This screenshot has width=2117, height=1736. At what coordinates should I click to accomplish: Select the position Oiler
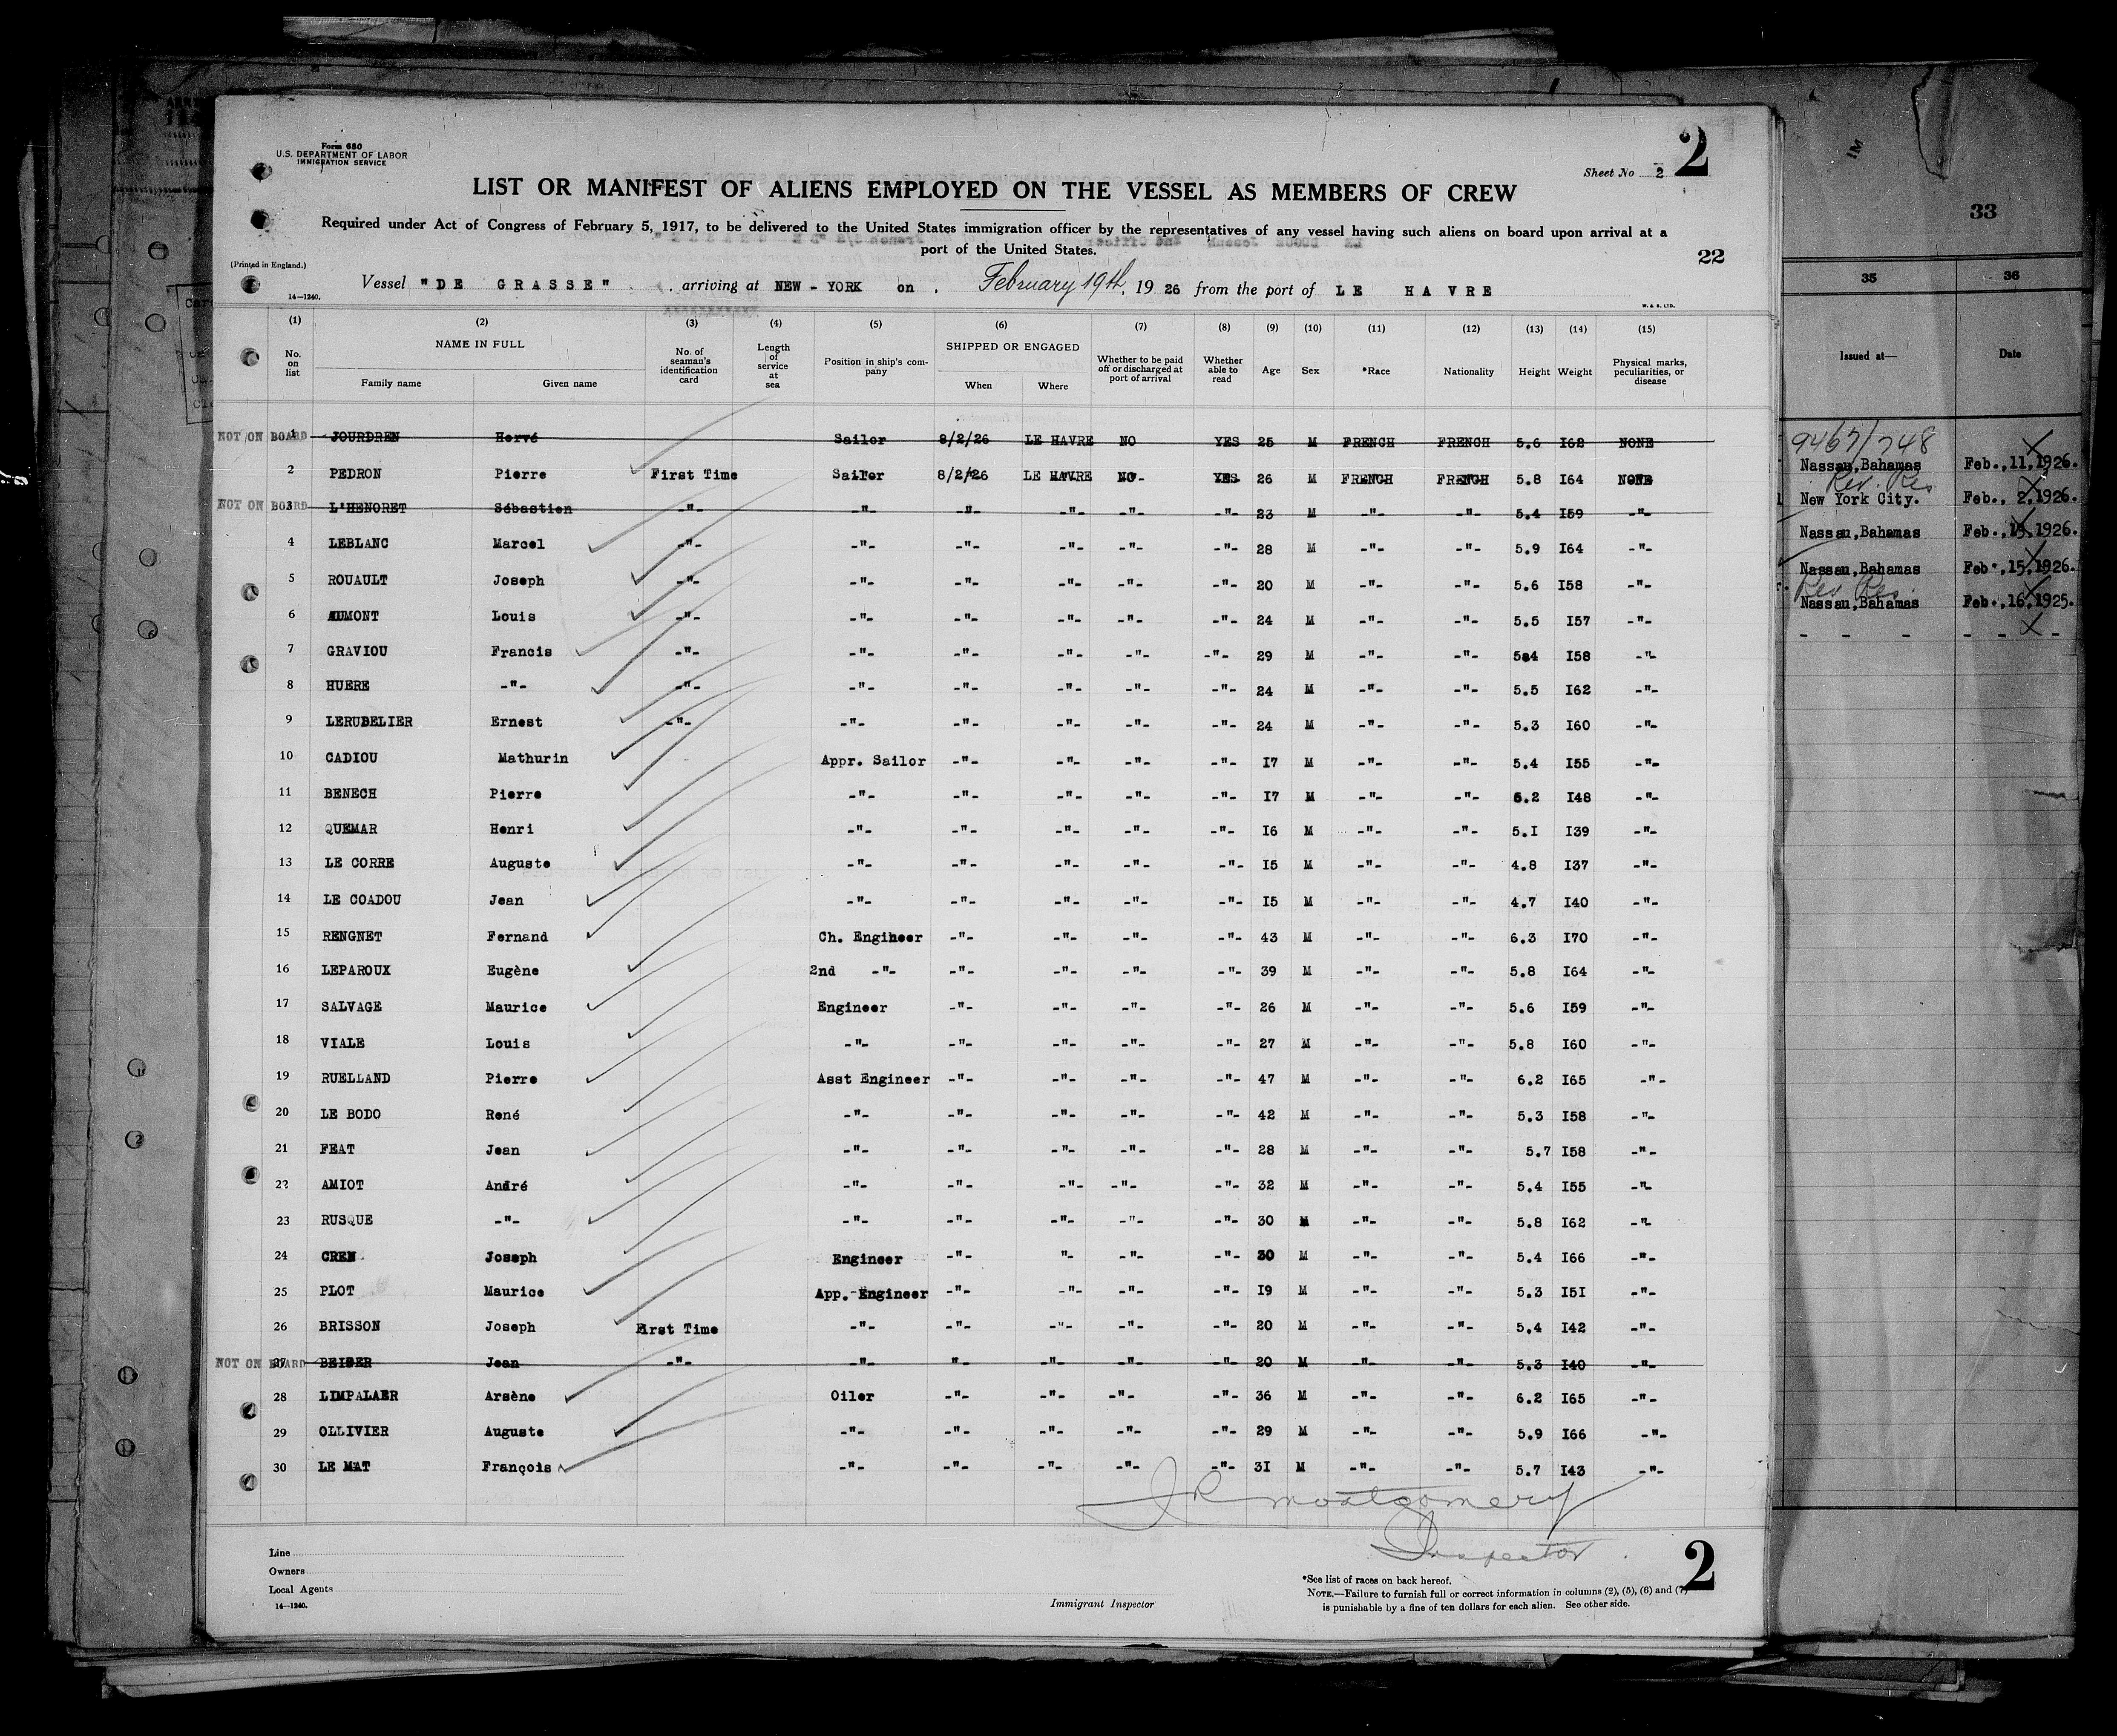coord(852,1396)
